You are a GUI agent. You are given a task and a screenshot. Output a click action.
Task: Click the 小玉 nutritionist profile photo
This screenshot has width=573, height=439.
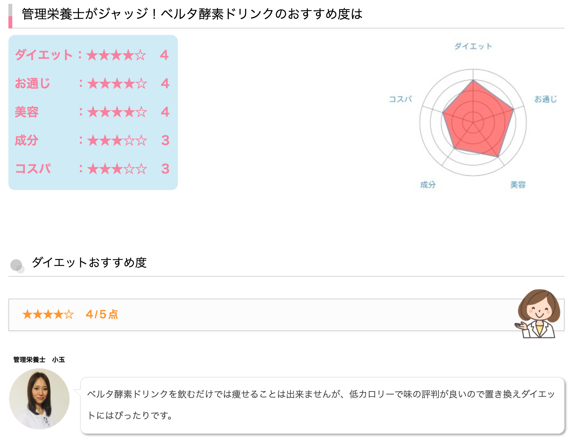39,399
